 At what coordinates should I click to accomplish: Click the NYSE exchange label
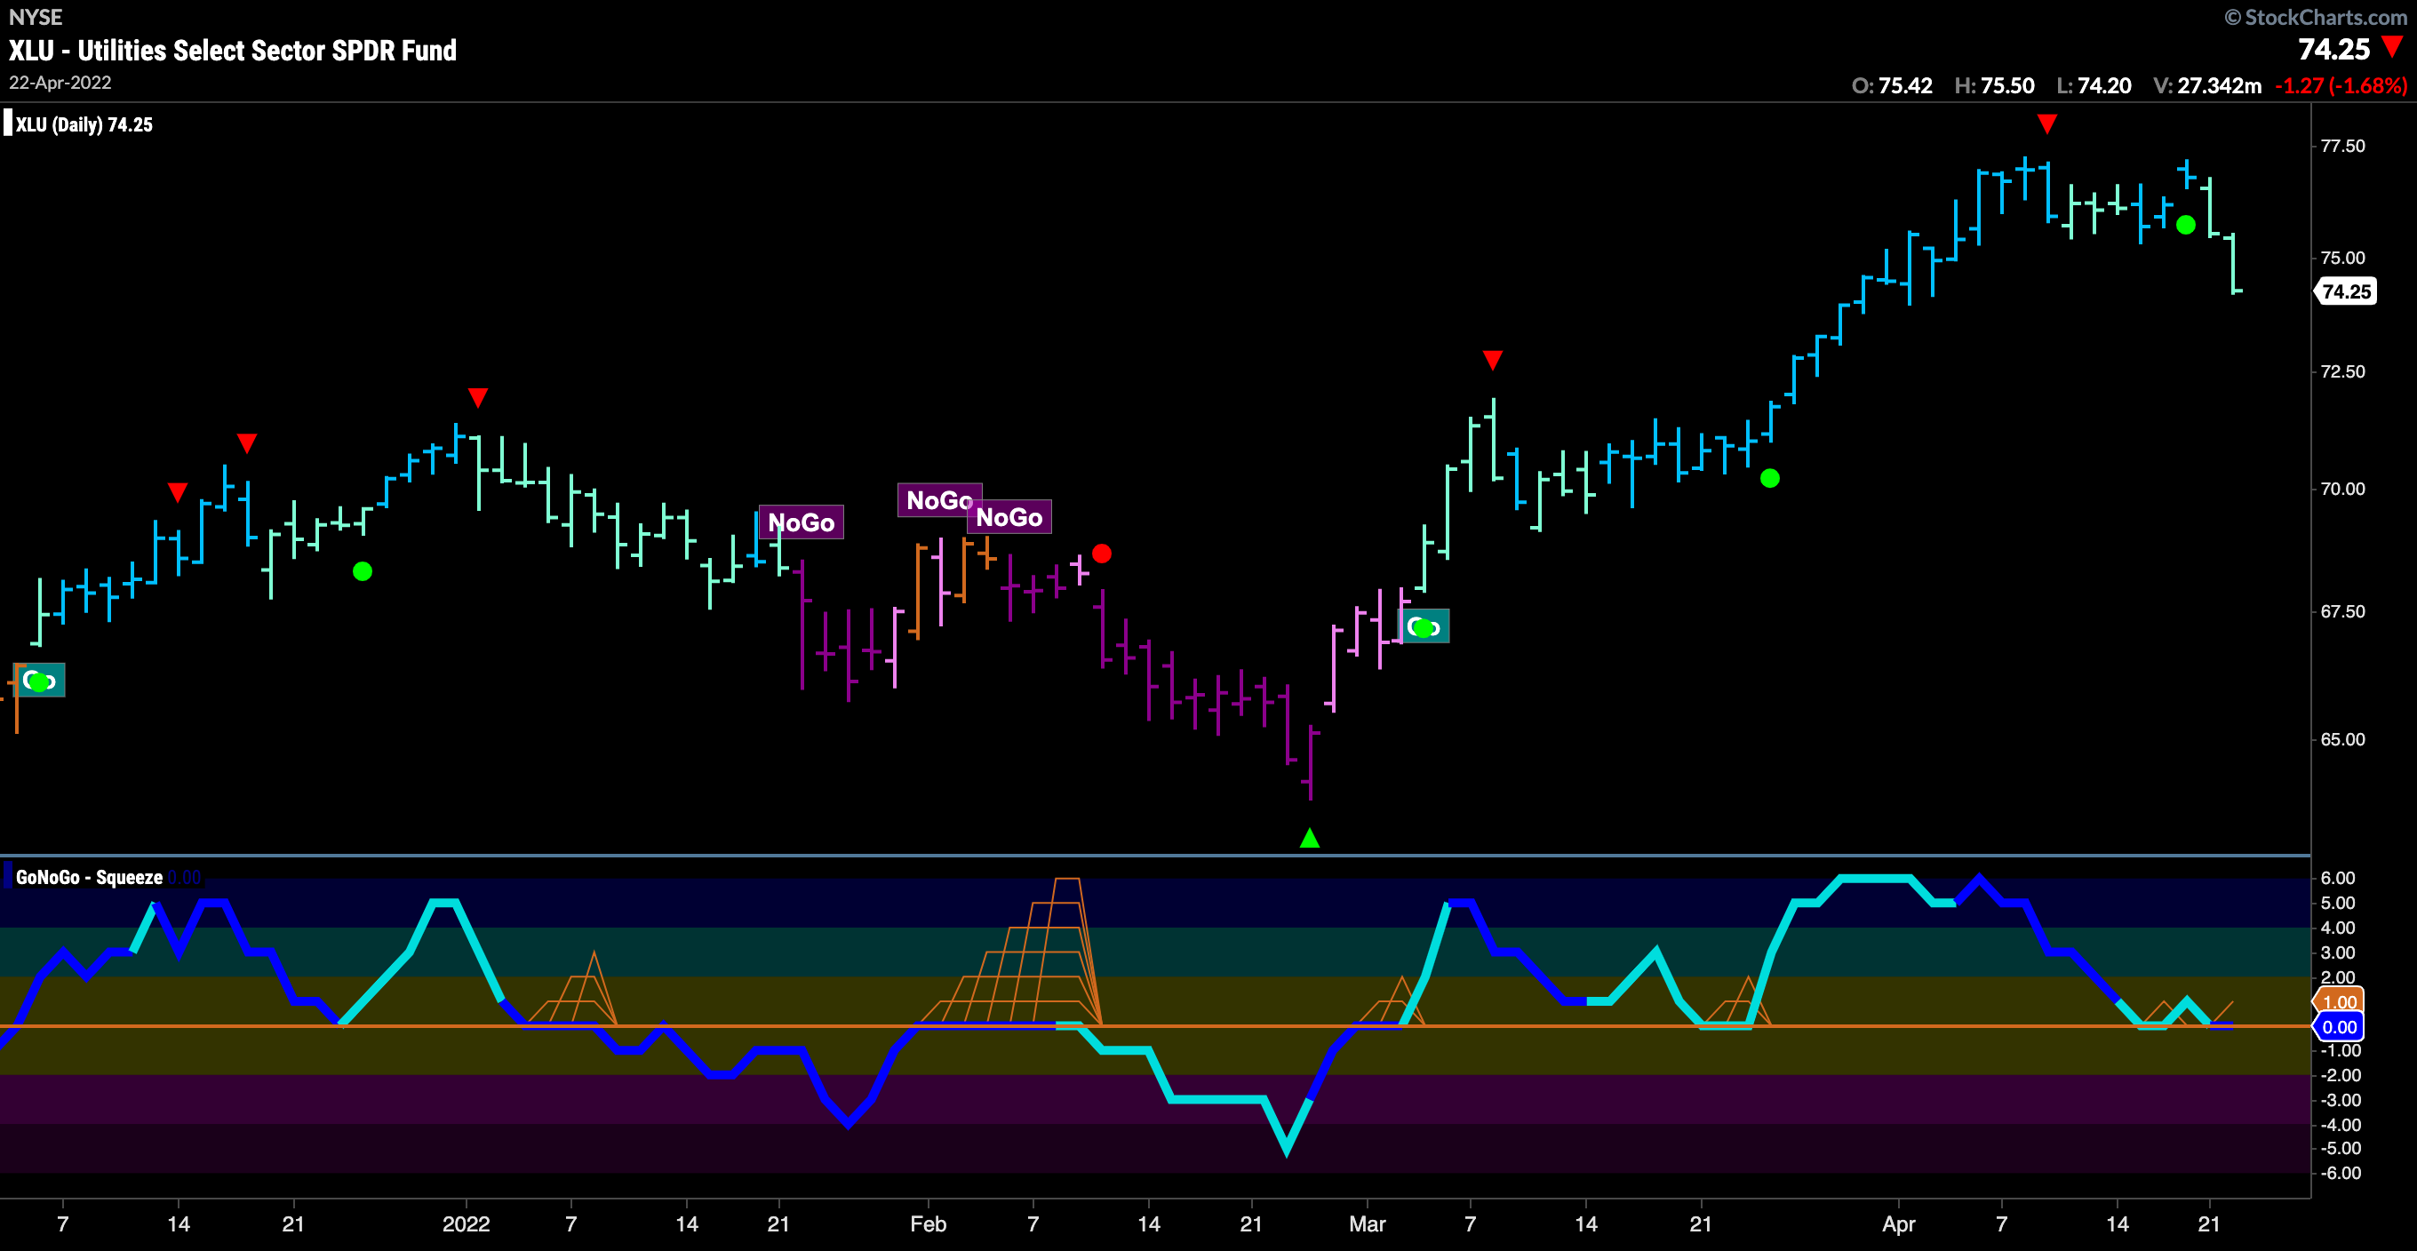(x=36, y=17)
